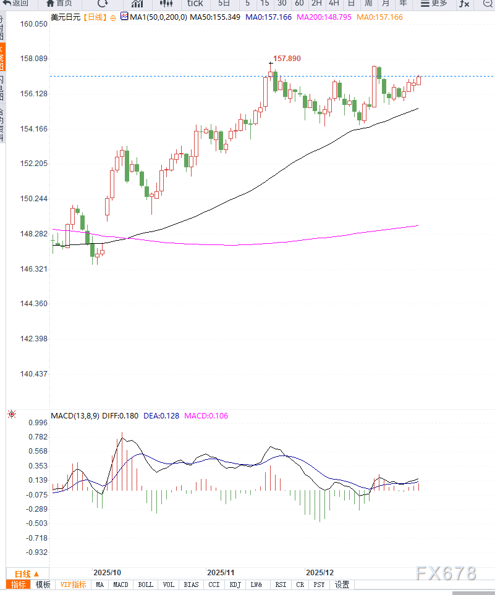Click the refresh icon in top toolbar
The height and width of the screenshot is (595, 495).
point(103,3)
